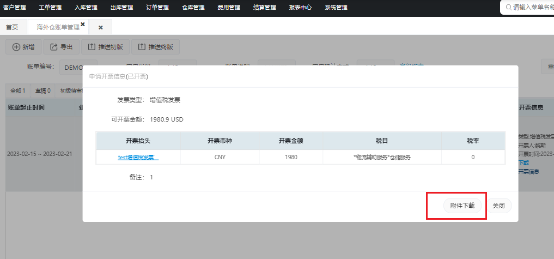Screen dimensions: 554x259
Task: Open the 系统管理 menu
Action: (x=336, y=8)
